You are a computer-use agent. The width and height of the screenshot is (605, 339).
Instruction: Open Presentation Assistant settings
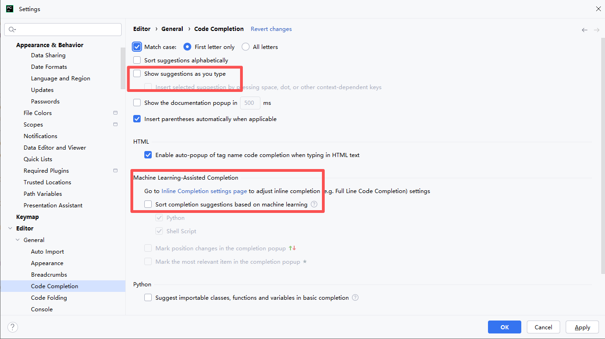point(53,205)
